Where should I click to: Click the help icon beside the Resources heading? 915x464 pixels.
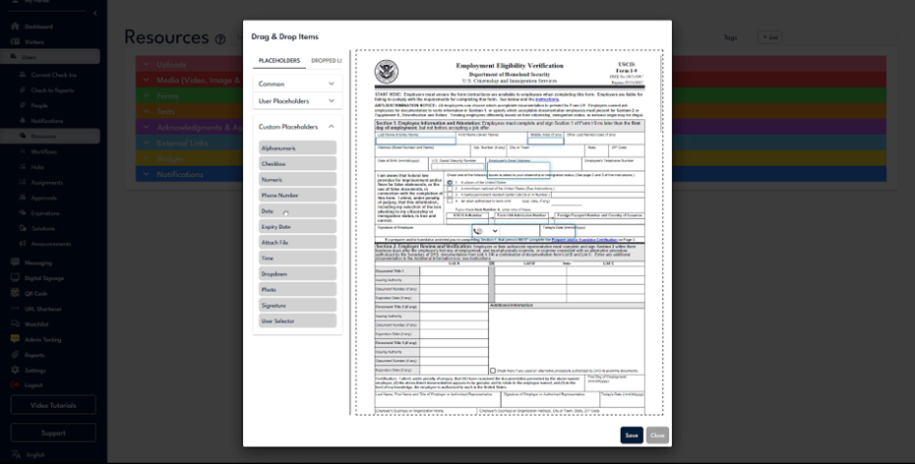click(x=220, y=39)
